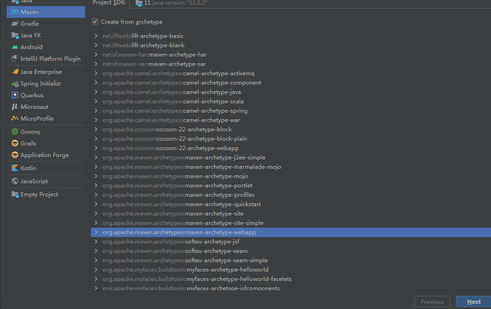Screen dimensions: 491x309
Task: Choose Android project type
Action: coord(46,47)
